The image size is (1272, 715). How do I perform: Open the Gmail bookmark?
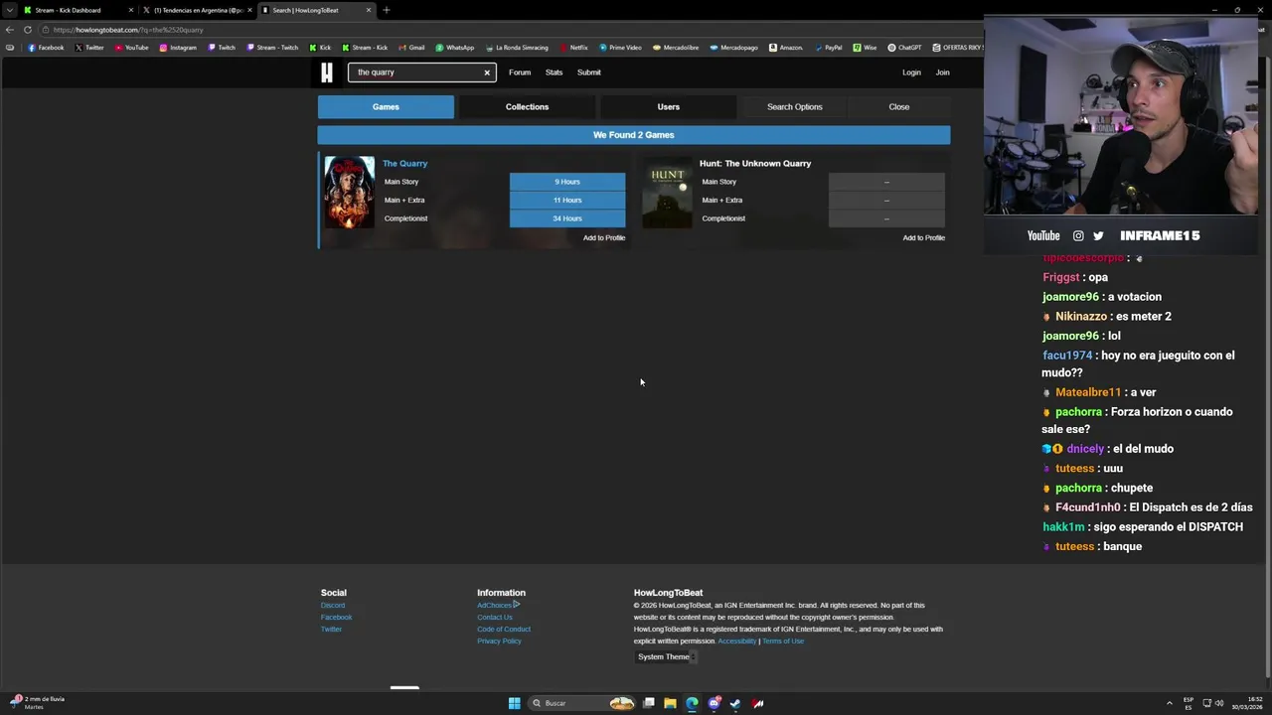[411, 48]
